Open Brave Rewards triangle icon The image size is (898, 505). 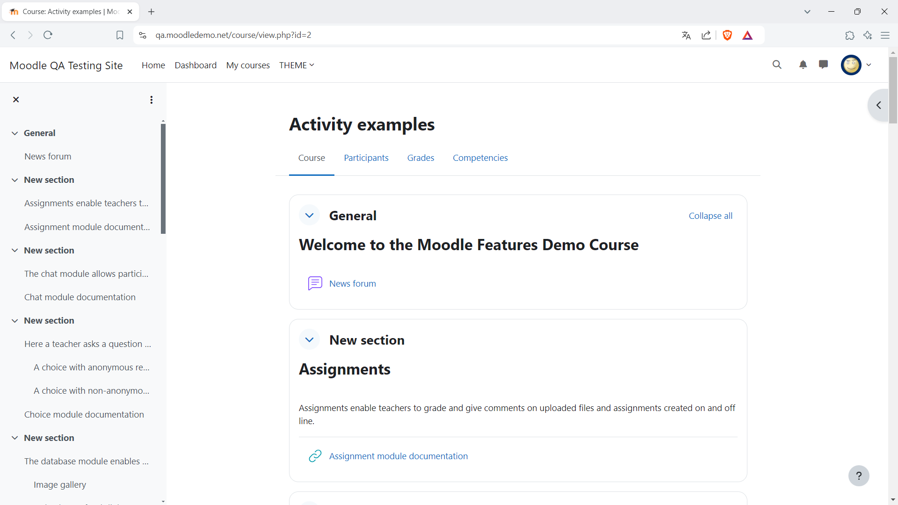(x=747, y=35)
